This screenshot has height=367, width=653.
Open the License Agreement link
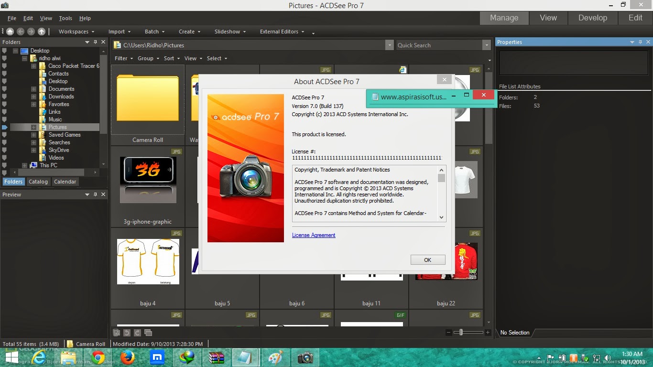(314, 235)
